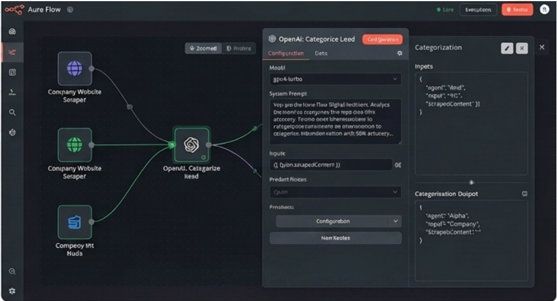This screenshot has height=301, width=557.
Task: Click the output connector of OpenAI node
Action: [x=209, y=145]
